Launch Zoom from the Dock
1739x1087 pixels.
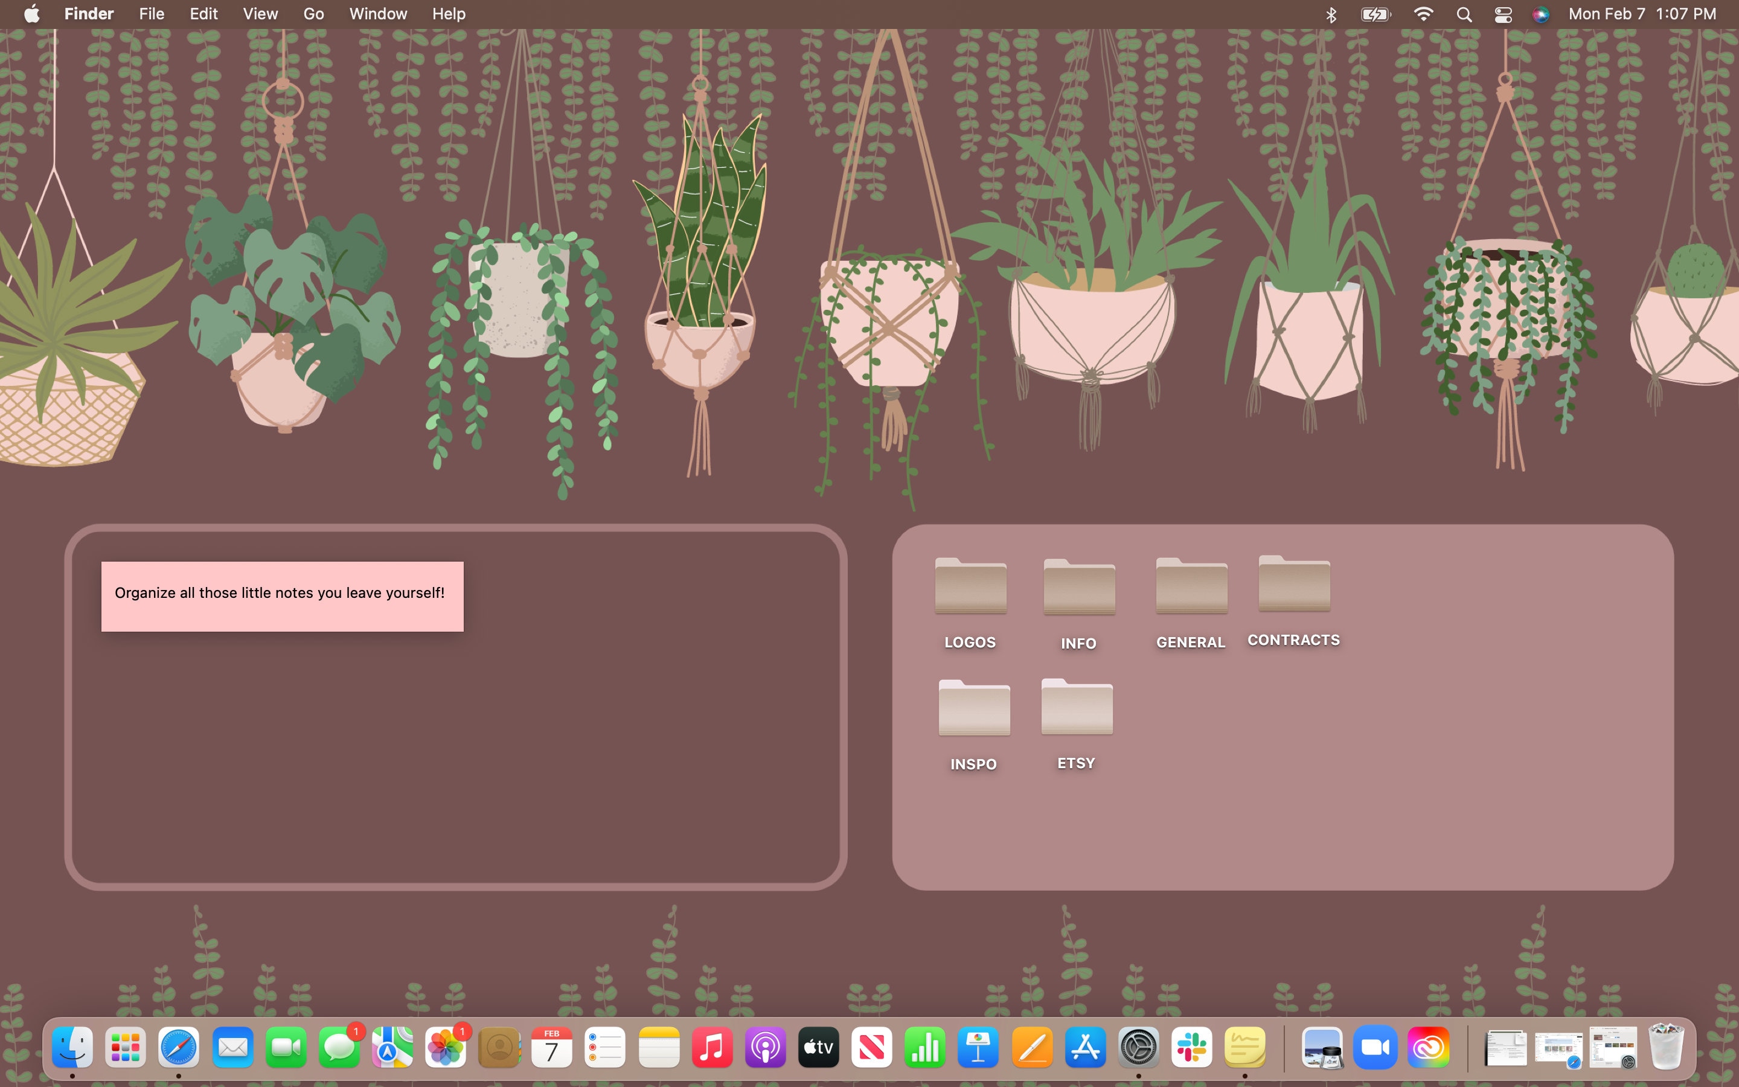(x=1375, y=1048)
